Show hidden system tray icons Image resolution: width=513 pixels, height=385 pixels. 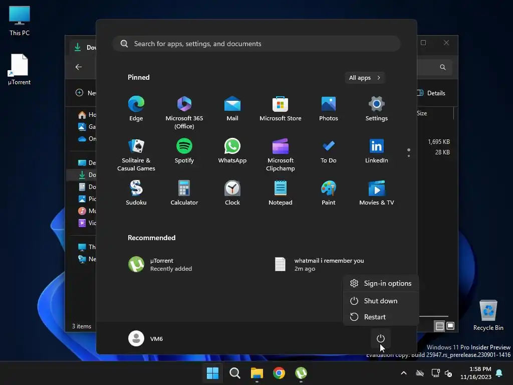pos(404,373)
